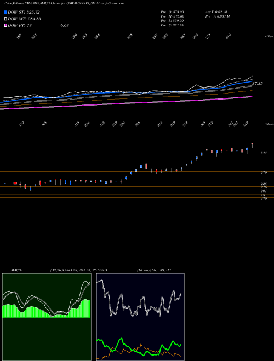Click the 37.85 label beside the EMA lines
Viewport: 274px width, 361px height.
click(x=258, y=84)
